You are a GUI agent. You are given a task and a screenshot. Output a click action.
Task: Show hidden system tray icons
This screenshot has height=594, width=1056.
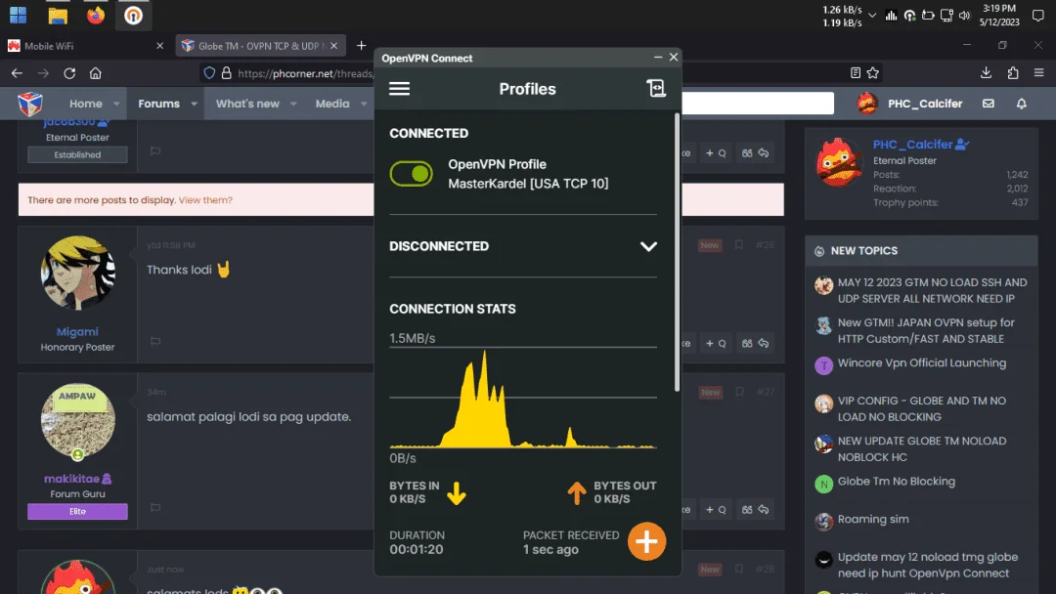point(872,16)
